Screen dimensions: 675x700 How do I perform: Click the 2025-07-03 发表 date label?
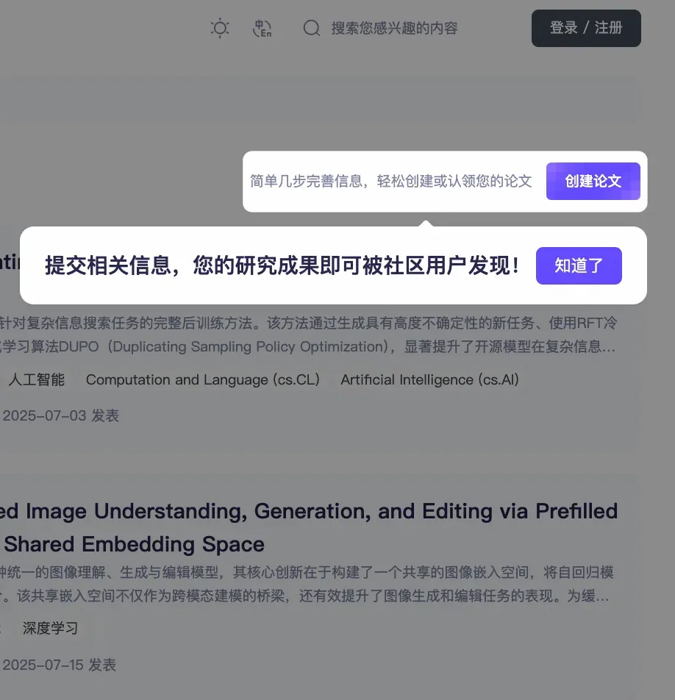tap(61, 415)
